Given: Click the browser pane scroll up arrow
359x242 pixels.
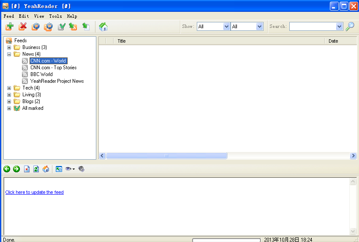Looking at the screenshot, I should tap(353, 182).
